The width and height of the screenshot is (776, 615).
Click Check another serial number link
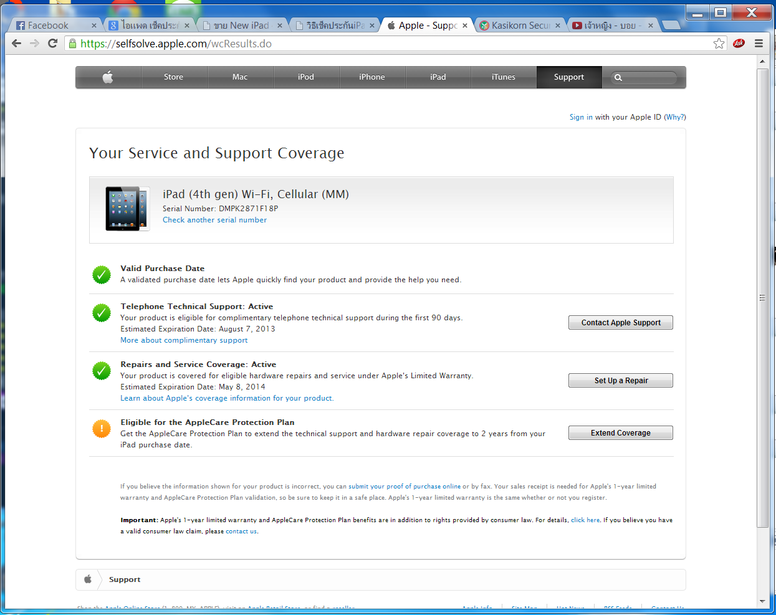pyautogui.click(x=214, y=220)
